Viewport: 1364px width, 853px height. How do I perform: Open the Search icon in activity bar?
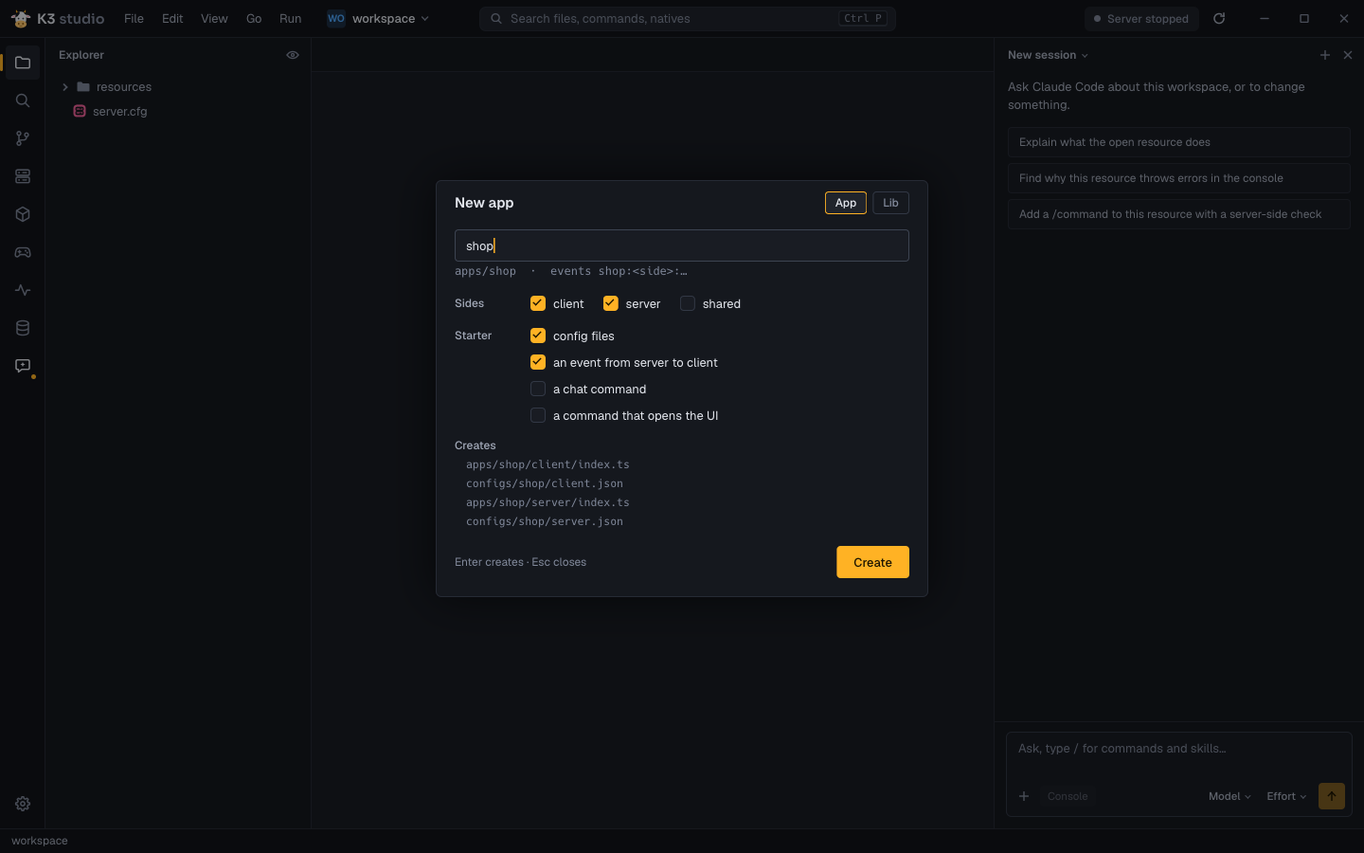pos(23,100)
